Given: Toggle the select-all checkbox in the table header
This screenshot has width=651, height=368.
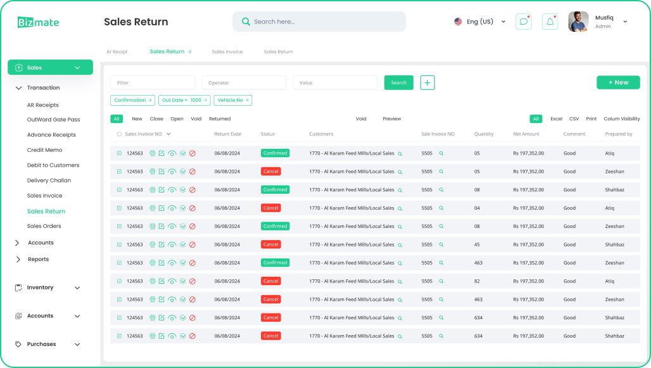Looking at the screenshot, I should [119, 134].
